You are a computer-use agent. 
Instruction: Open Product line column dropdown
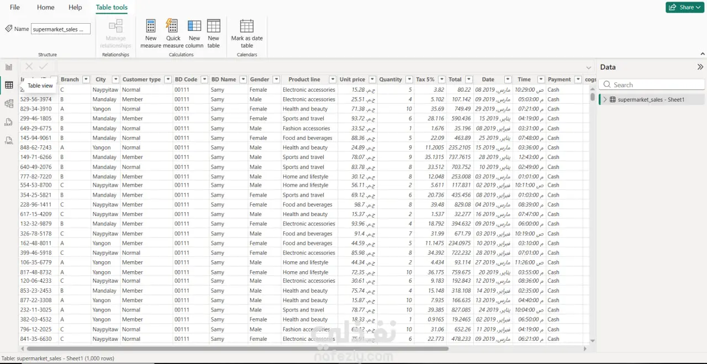tap(333, 80)
